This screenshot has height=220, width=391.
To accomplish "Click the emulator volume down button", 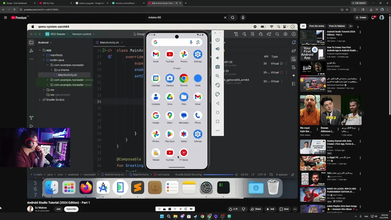I will click(217, 58).
